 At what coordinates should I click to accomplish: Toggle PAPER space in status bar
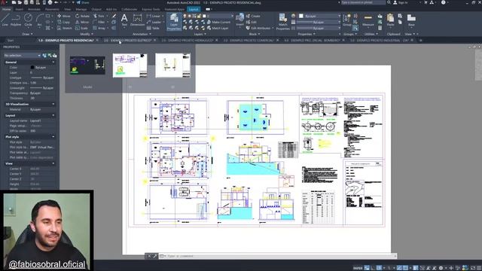tap(358, 268)
